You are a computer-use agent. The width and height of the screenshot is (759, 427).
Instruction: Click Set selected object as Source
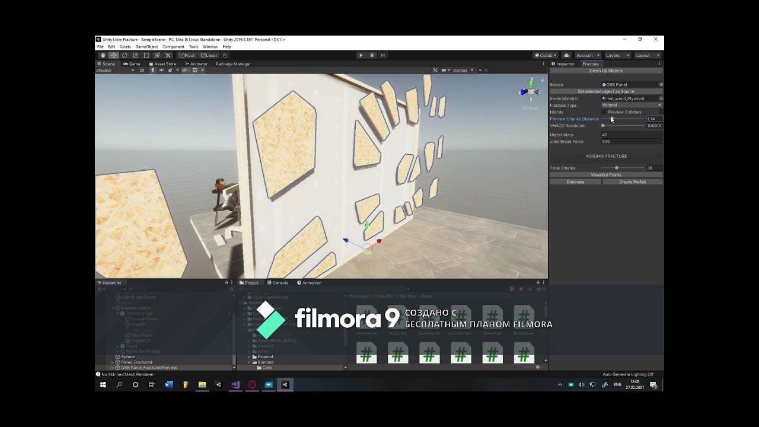click(x=606, y=91)
